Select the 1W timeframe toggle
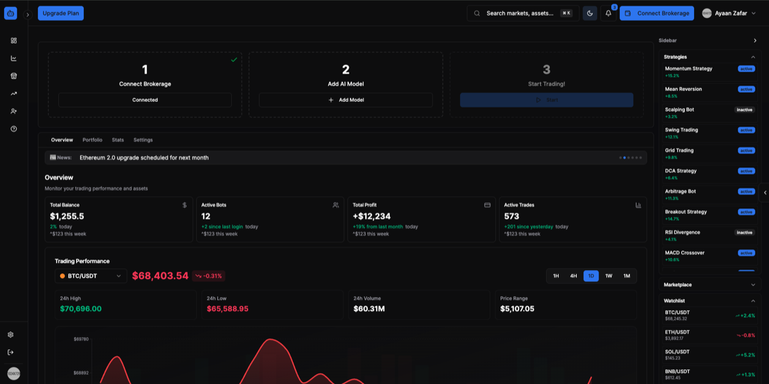This screenshot has height=384, width=769. pyautogui.click(x=608, y=275)
